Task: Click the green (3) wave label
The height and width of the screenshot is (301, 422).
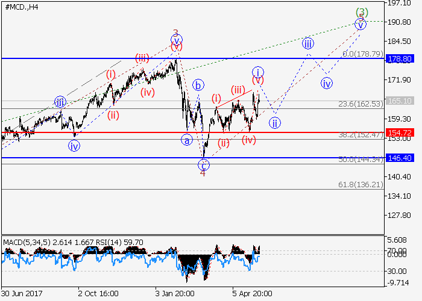Action: [361, 12]
